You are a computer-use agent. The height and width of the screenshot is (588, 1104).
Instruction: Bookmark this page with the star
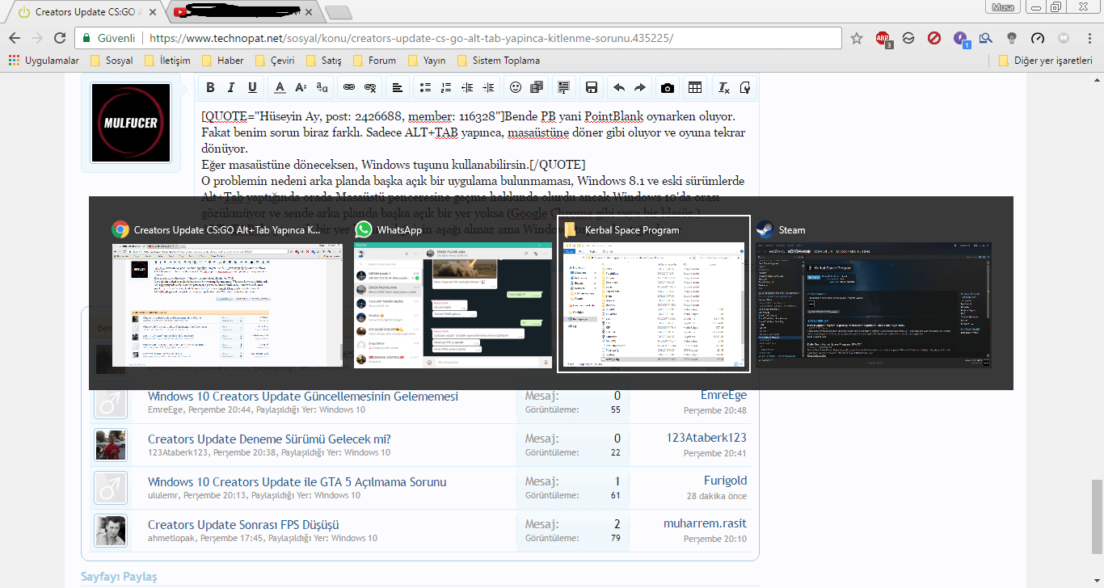click(857, 38)
